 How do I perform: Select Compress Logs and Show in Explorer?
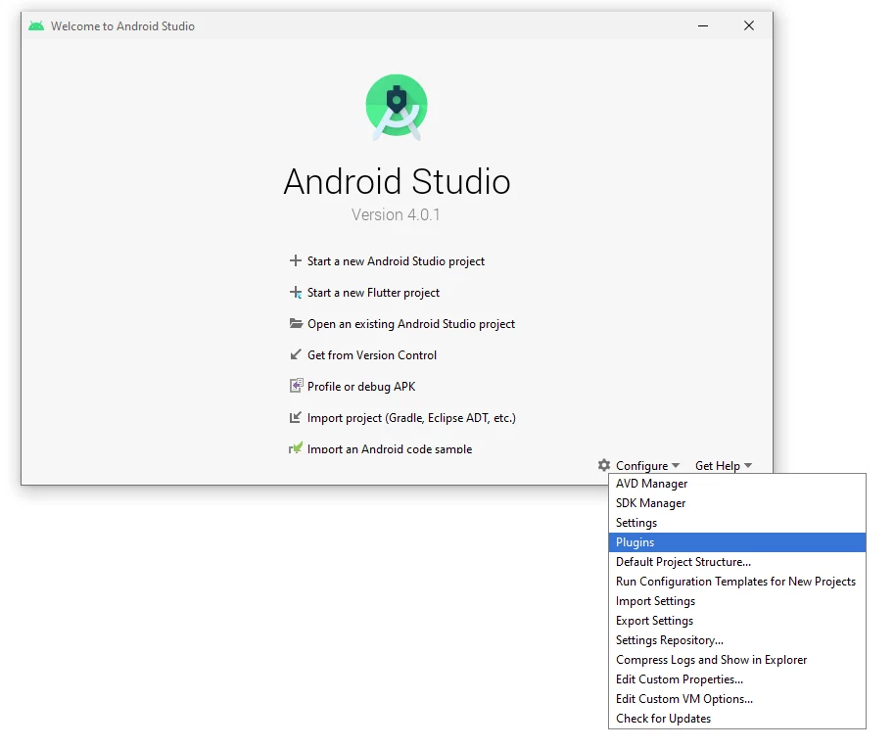[x=737, y=660]
